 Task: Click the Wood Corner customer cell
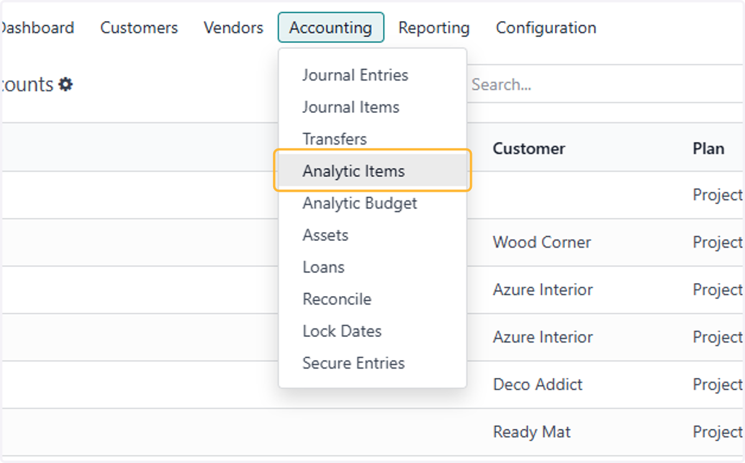click(542, 243)
